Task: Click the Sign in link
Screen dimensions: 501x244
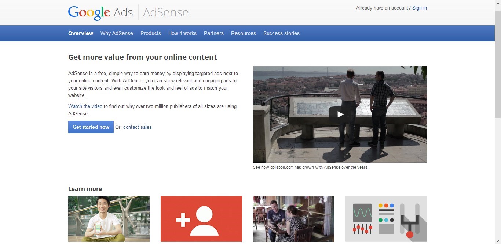Action: pos(420,8)
